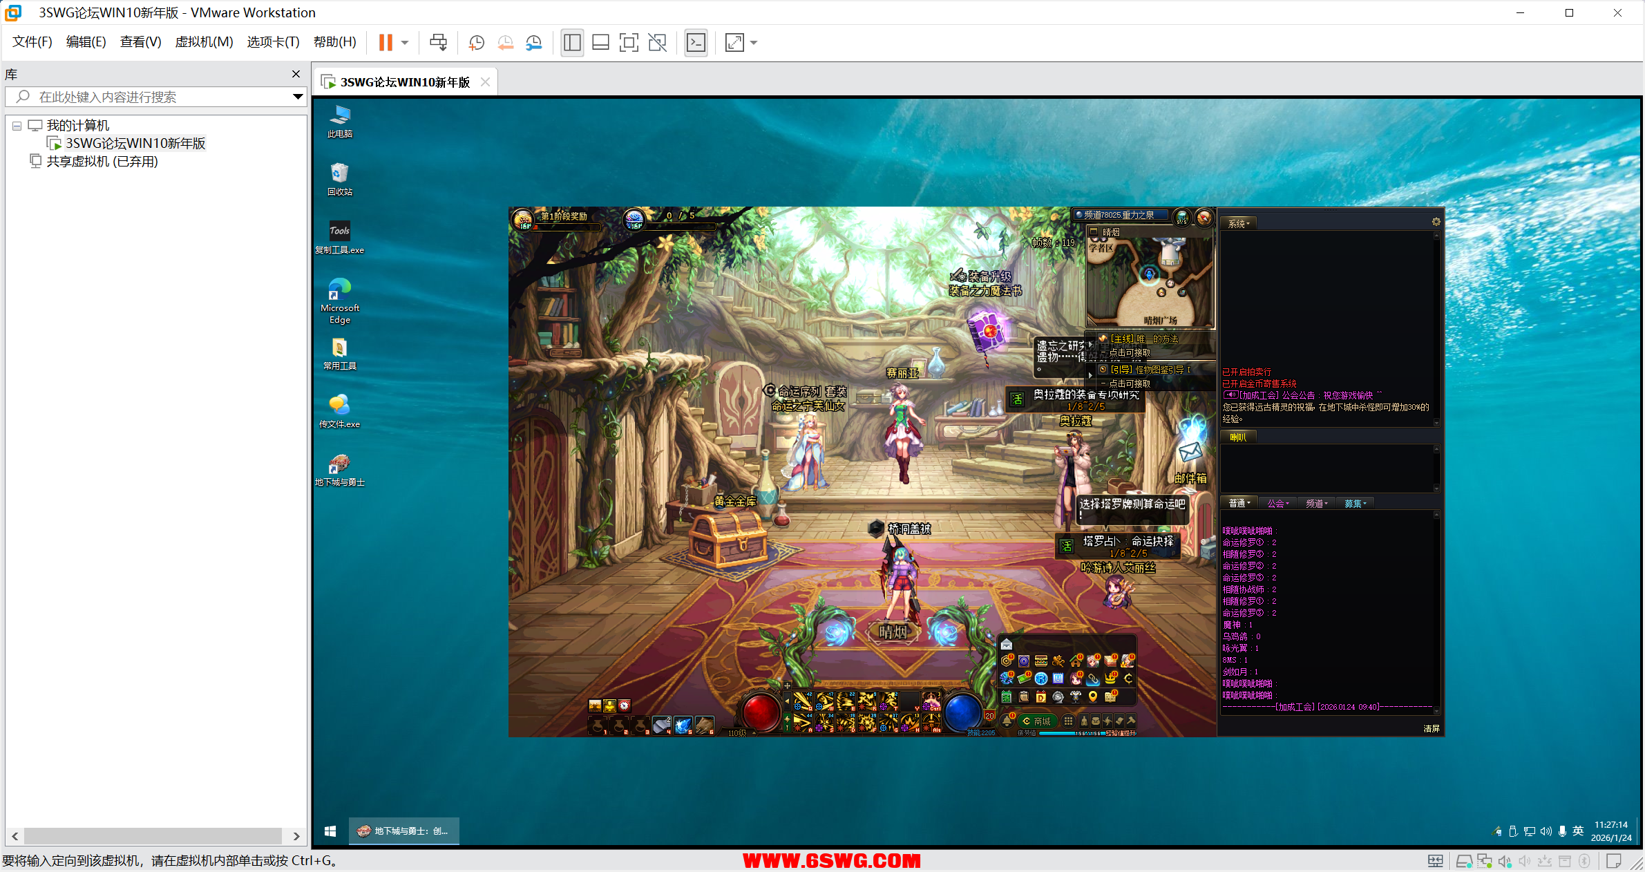Collapse the 我的计算机 tree node
This screenshot has height=872, width=1645.
17,126
